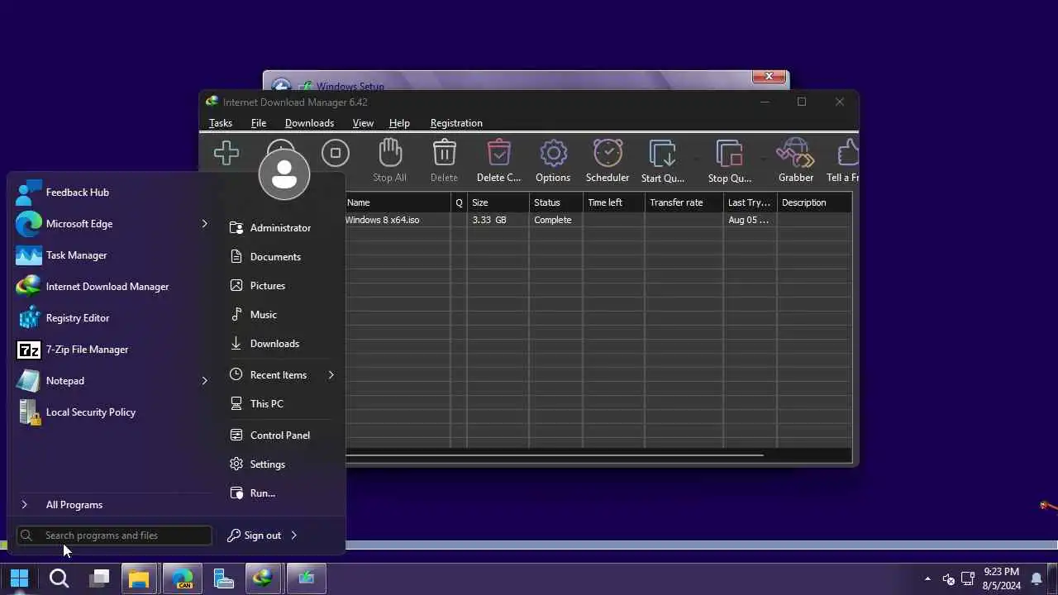The width and height of the screenshot is (1058, 595).
Task: Open Administrator folder from Start menu
Action: click(x=282, y=228)
